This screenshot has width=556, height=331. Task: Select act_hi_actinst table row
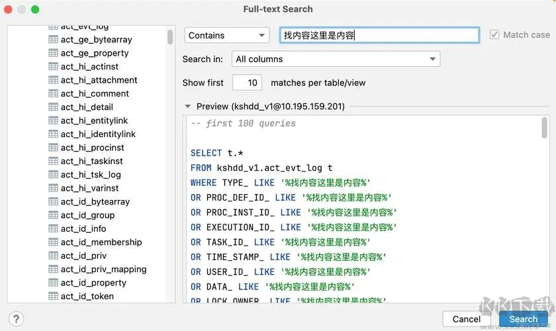click(83, 66)
